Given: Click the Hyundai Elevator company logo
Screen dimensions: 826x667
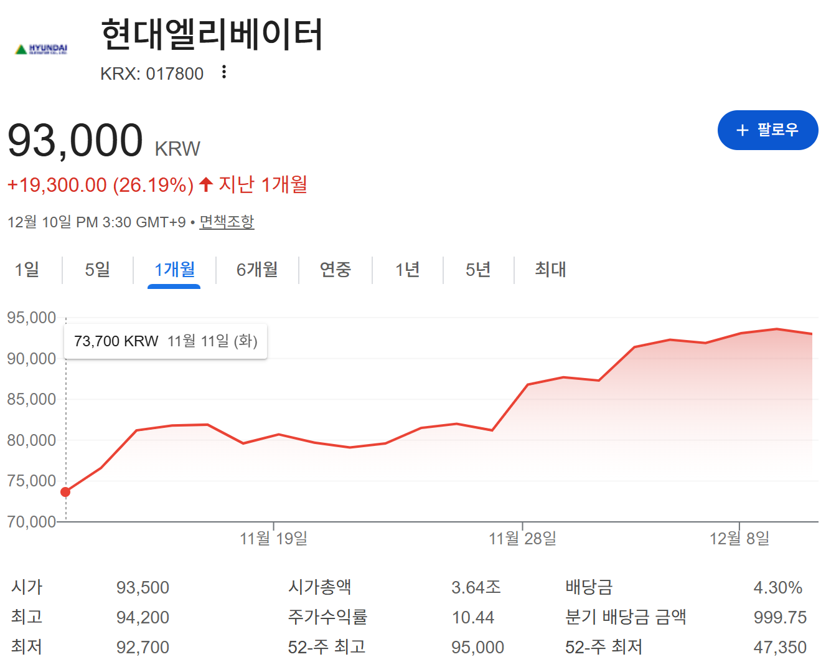Looking at the screenshot, I should tap(41, 49).
